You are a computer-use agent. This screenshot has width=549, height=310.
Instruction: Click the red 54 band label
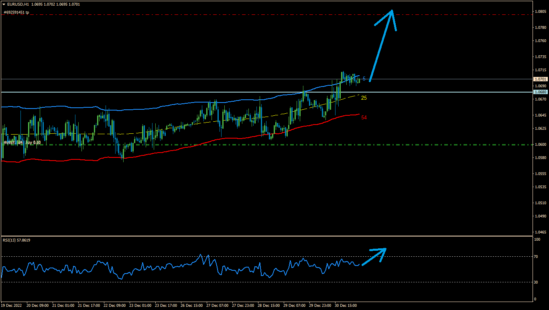(364, 117)
